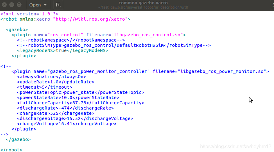
Task: Click the updateRate 1.0 line
Action: tap(55, 82)
